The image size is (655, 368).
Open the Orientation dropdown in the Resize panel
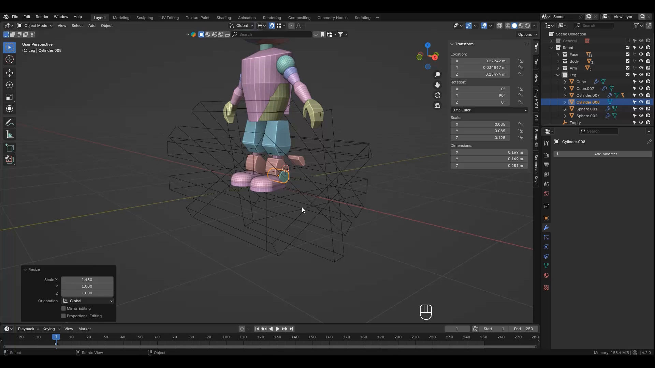87,301
